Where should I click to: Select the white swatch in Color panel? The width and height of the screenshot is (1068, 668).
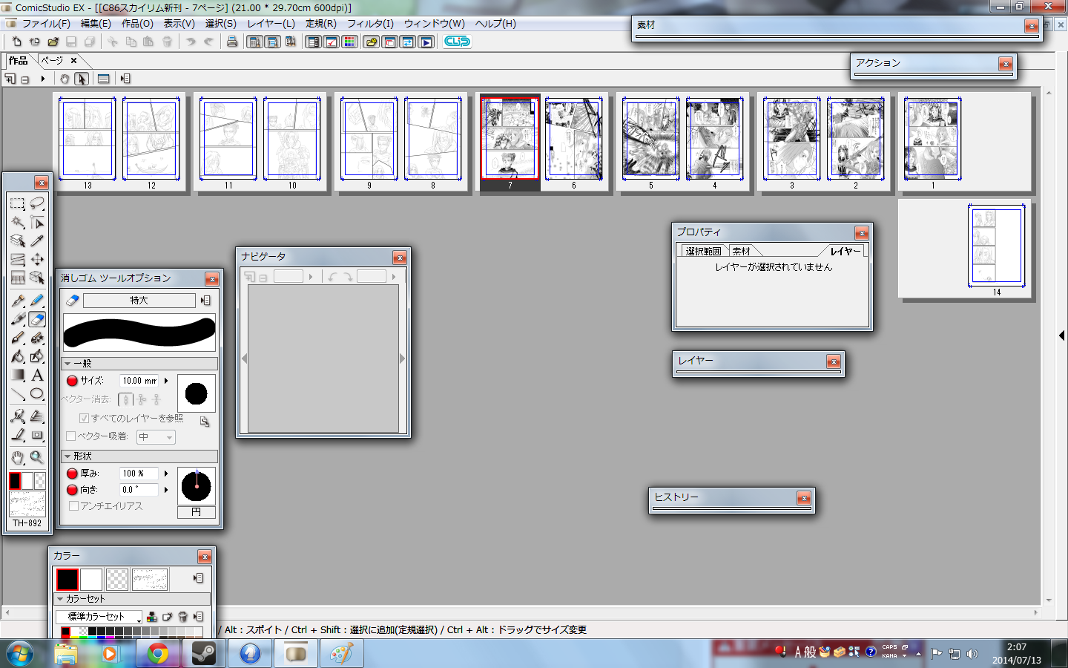click(91, 579)
